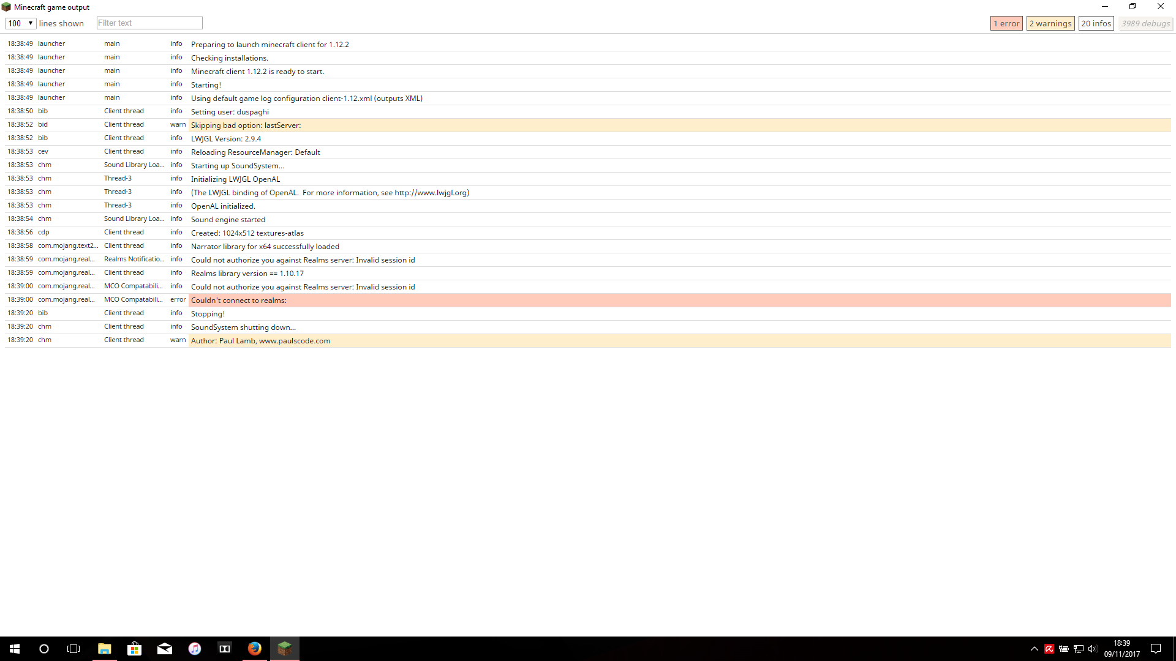Open Mail app in taskbar

pyautogui.click(x=164, y=649)
